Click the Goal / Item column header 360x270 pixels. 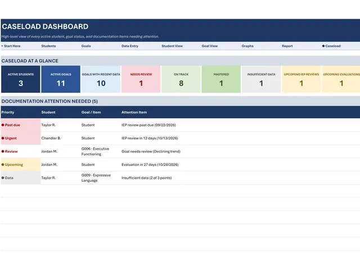click(91, 112)
